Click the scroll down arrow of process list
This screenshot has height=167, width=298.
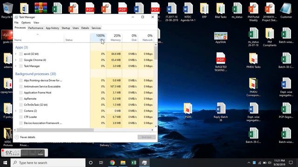(156, 126)
